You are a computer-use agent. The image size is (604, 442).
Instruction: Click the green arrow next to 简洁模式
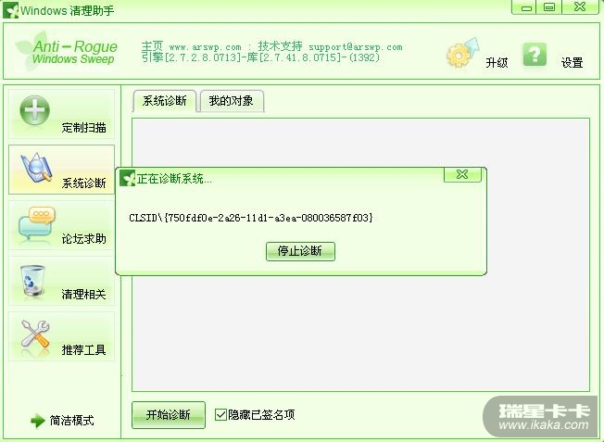pyautogui.click(x=38, y=421)
